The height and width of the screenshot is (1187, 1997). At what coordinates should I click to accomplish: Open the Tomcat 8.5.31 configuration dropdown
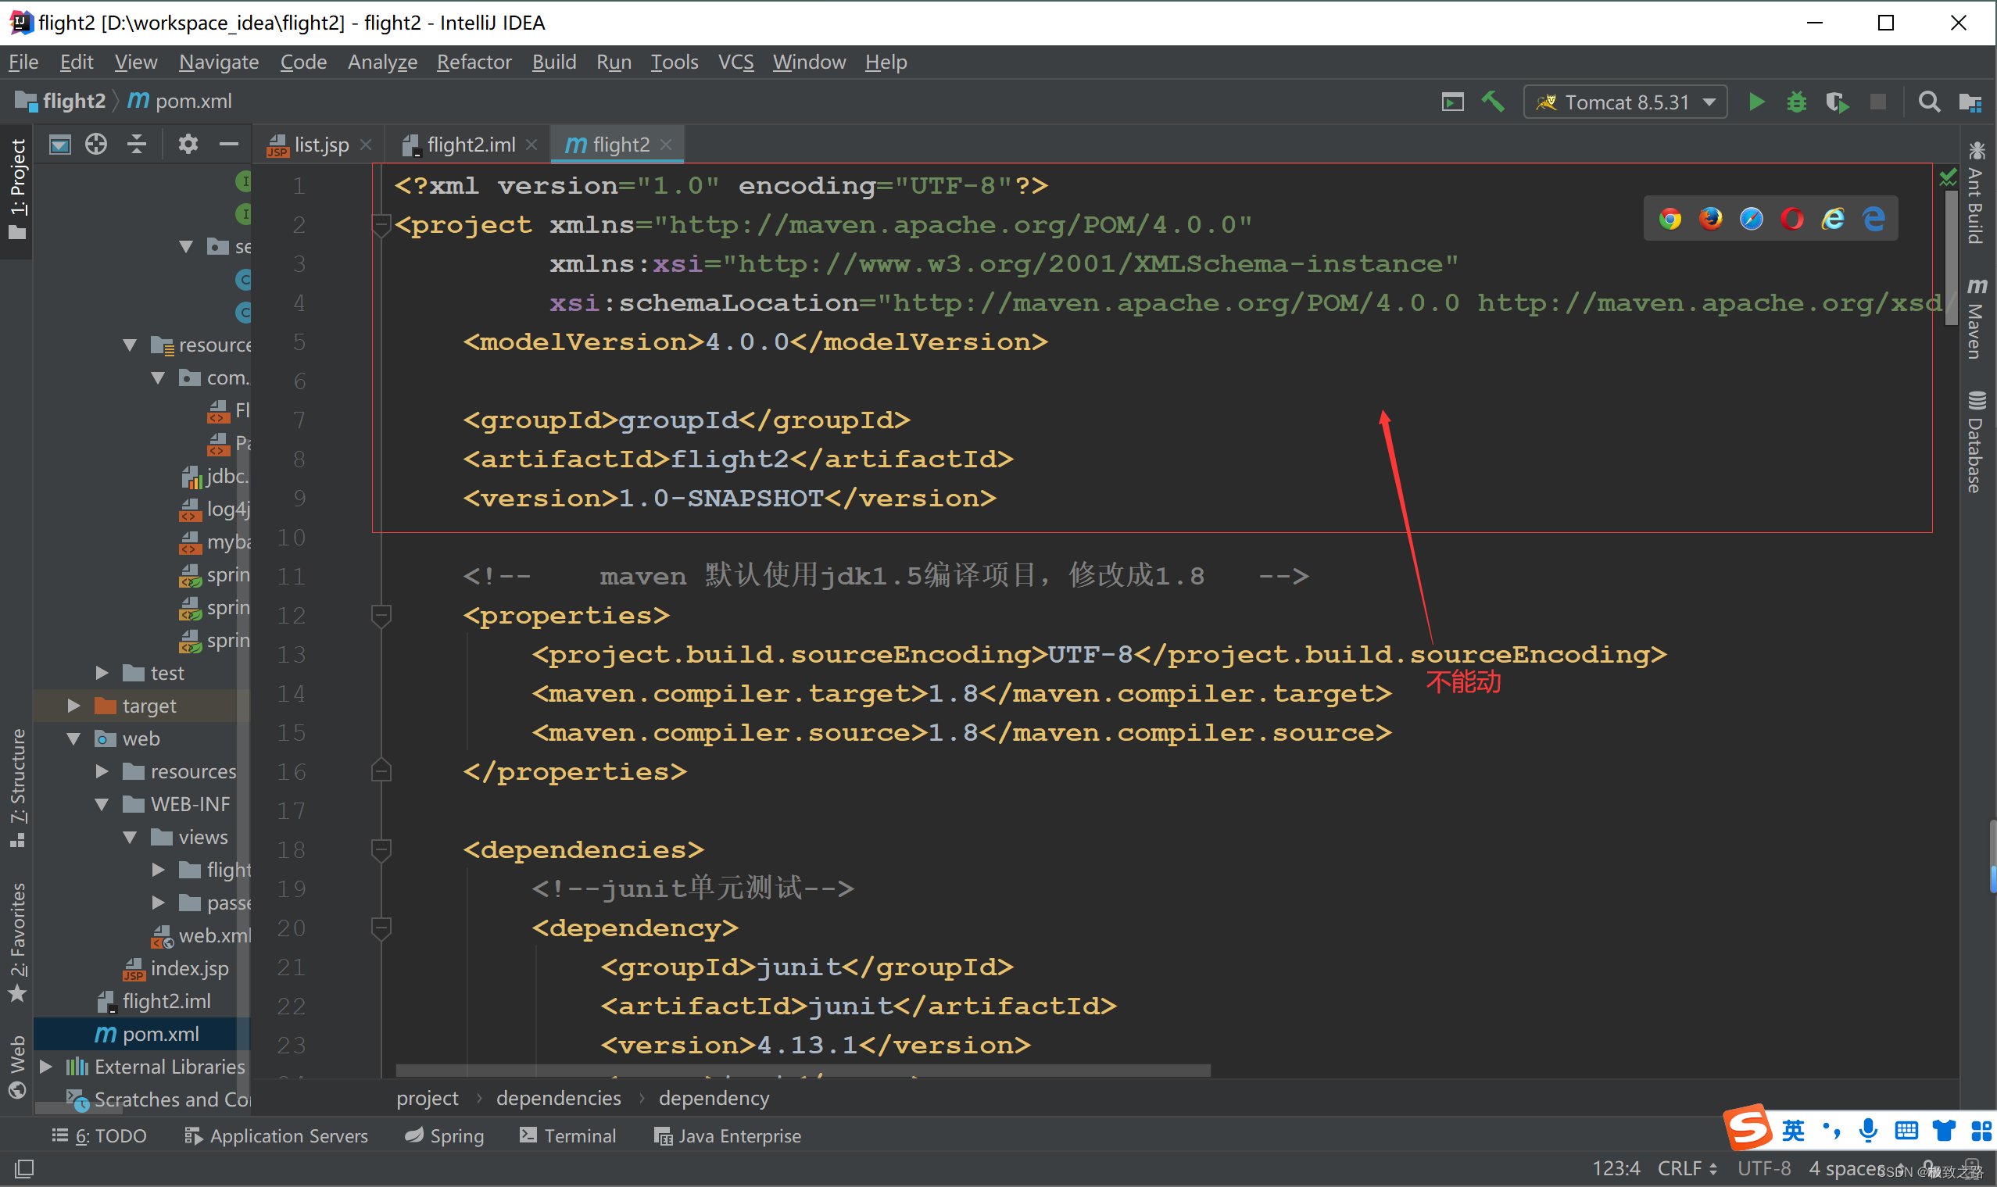[x=1711, y=102]
